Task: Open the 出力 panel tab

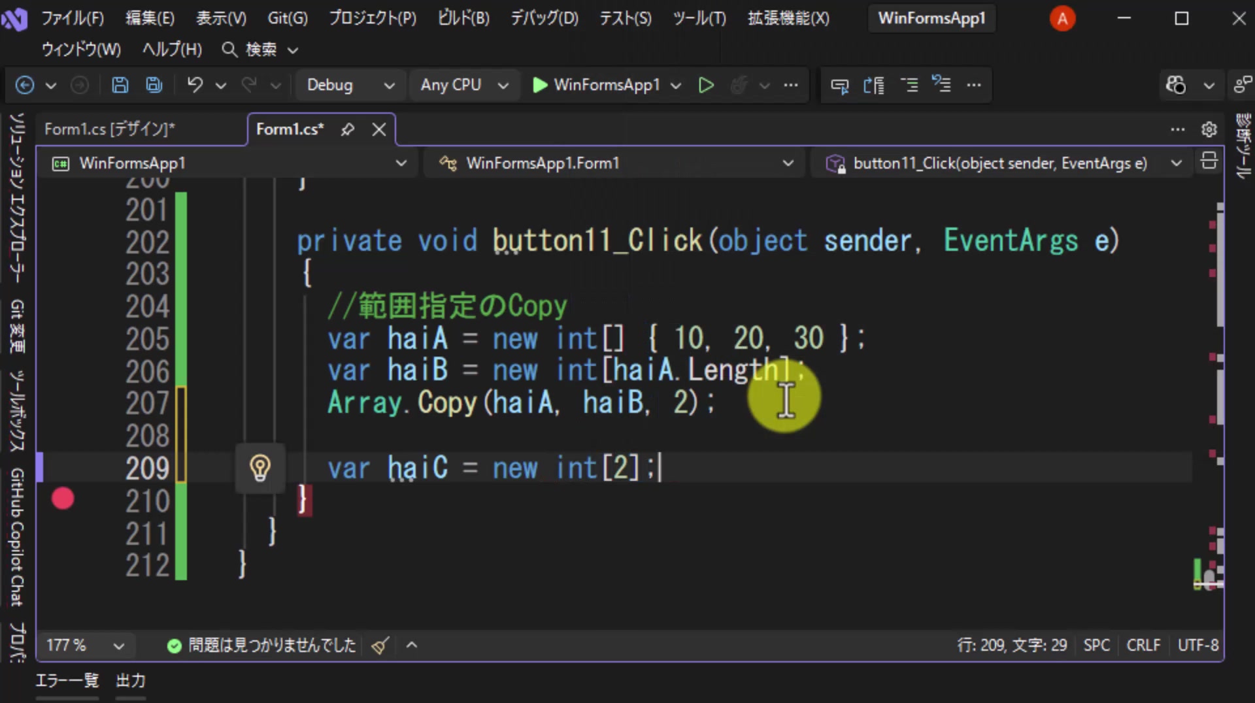Action: [131, 681]
